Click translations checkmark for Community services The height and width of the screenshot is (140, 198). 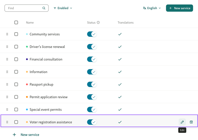(x=120, y=34)
